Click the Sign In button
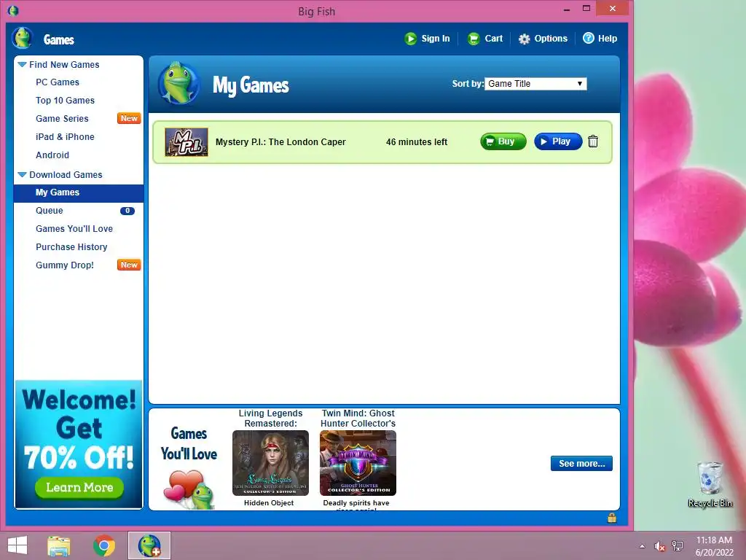 click(427, 39)
